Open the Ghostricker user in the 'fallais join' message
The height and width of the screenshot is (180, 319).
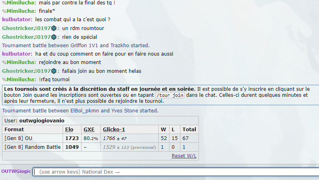click(x=31, y=71)
